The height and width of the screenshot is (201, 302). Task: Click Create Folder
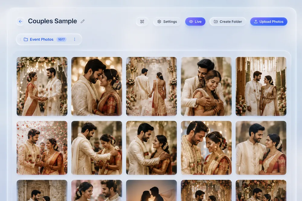click(228, 21)
